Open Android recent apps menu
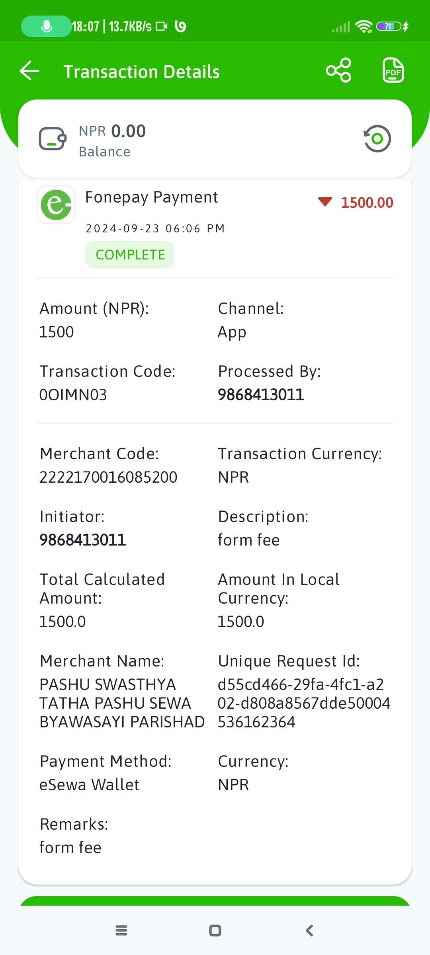 (x=121, y=930)
